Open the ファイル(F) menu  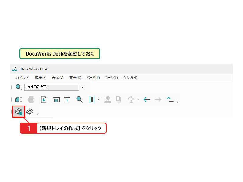(x=22, y=78)
